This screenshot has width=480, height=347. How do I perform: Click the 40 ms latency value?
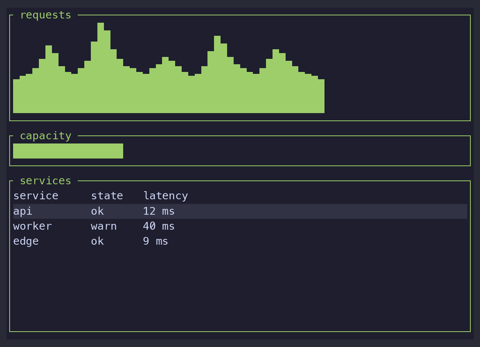point(159,226)
